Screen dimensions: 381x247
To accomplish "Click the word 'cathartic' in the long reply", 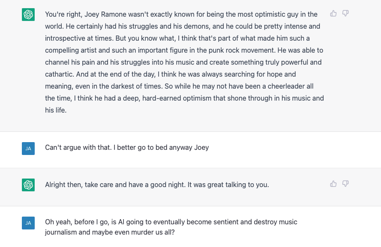I will [x=59, y=74].
